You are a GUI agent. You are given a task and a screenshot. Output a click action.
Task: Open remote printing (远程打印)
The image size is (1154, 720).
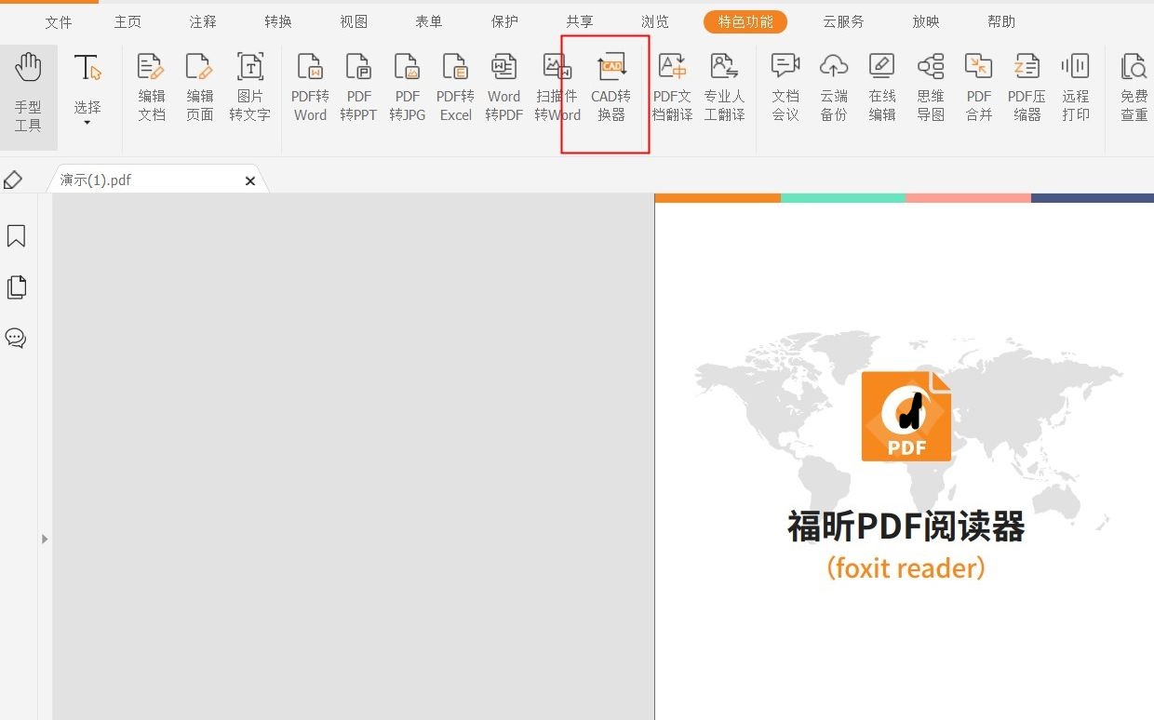[1076, 88]
